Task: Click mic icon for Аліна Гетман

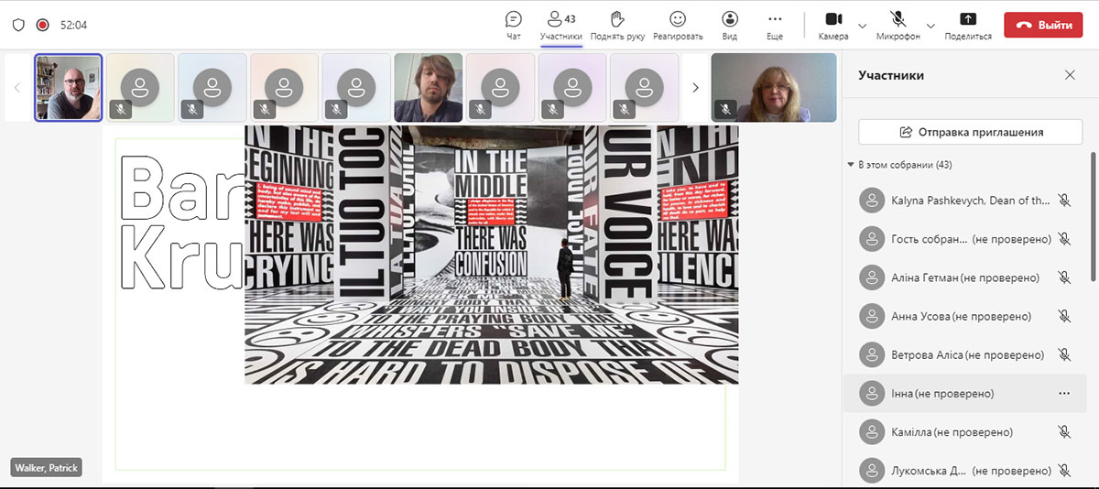Action: [1064, 277]
